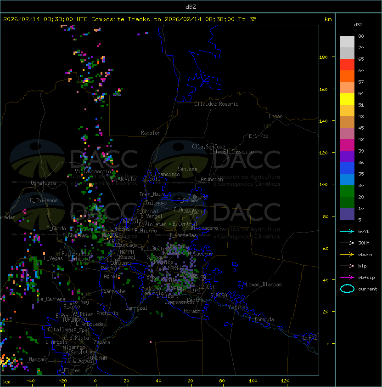Click the Ramblon location label
This screenshot has width=382, height=387.
point(151,133)
